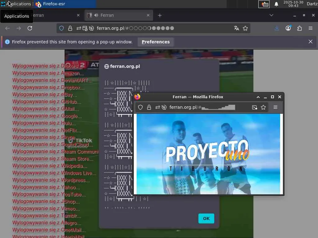The height and width of the screenshot is (238, 318).
Task: Go back one page in main window
Action: pos(7,28)
